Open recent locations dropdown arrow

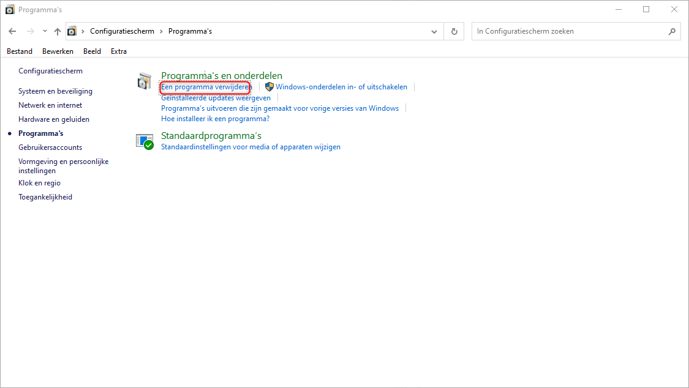(x=45, y=31)
